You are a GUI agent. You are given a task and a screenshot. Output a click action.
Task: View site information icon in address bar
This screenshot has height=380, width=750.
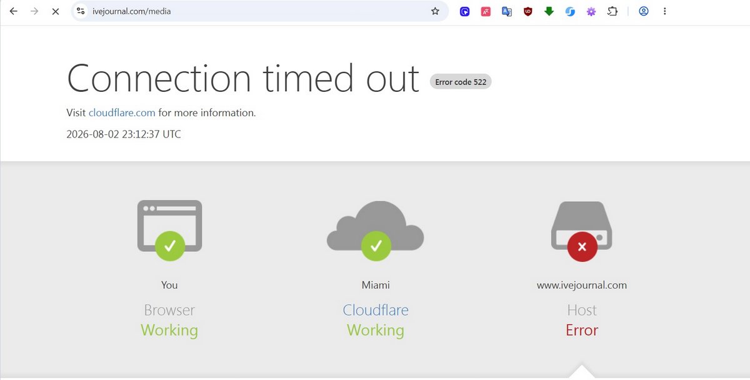81,11
